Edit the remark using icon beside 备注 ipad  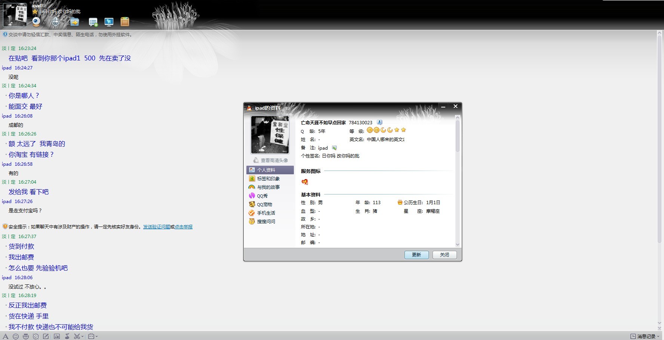point(334,148)
